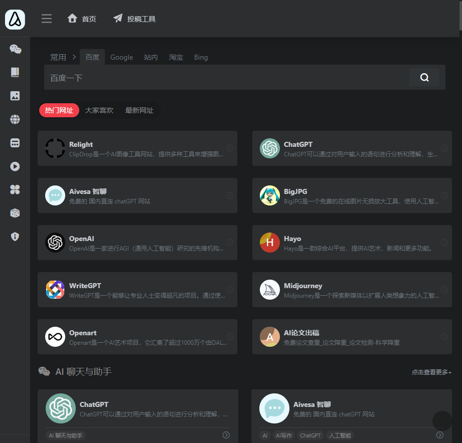
Task: Open the WriteGPT site link
Action: tap(85, 286)
